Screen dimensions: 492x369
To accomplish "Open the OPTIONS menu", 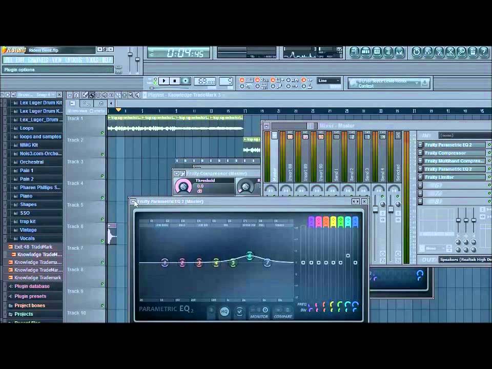I will (x=74, y=59).
